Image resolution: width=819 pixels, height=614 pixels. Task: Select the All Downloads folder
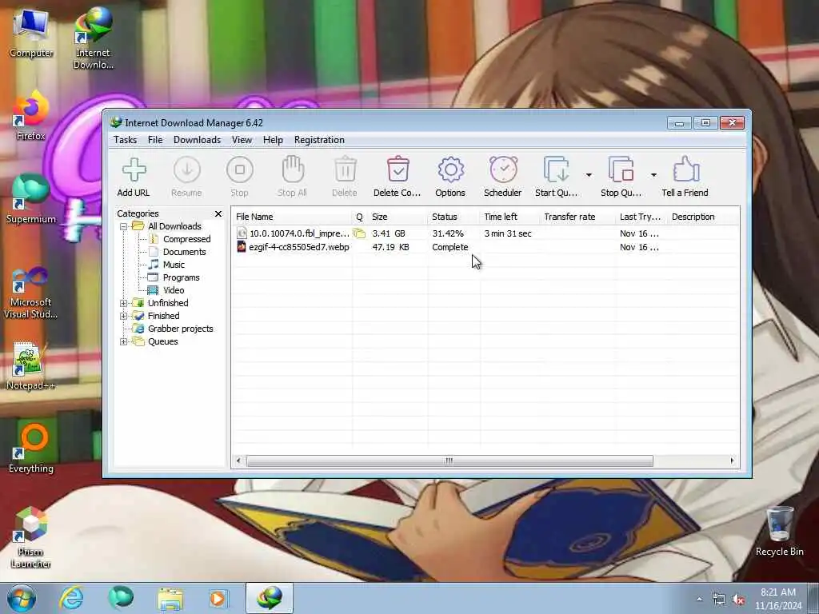point(174,226)
